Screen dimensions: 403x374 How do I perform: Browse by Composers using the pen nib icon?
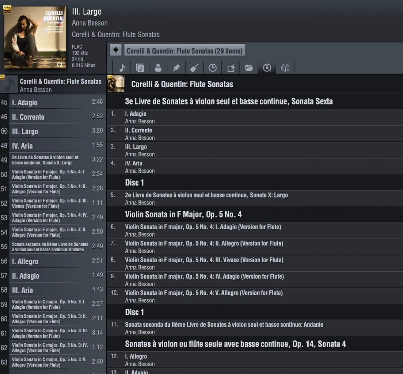click(176, 68)
